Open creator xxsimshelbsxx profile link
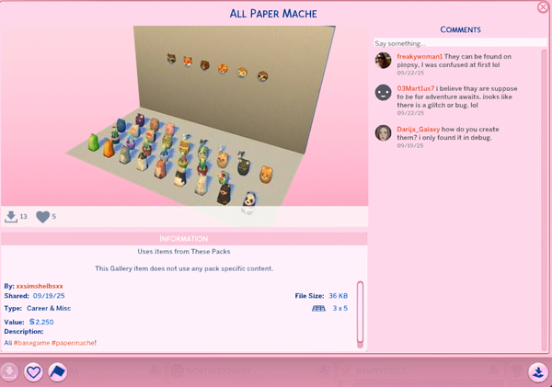Screen dimensions: 552x387 (46, 286)
